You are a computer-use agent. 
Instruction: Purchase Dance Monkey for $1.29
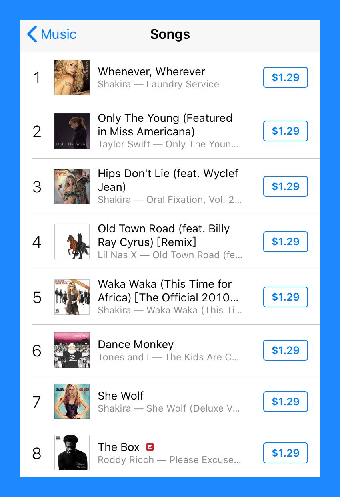285,350
